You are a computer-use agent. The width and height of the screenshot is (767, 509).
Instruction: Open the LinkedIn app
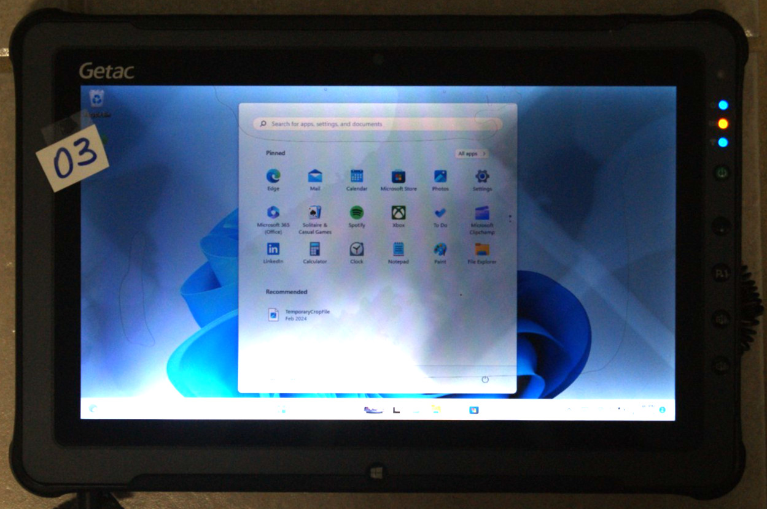tap(273, 253)
